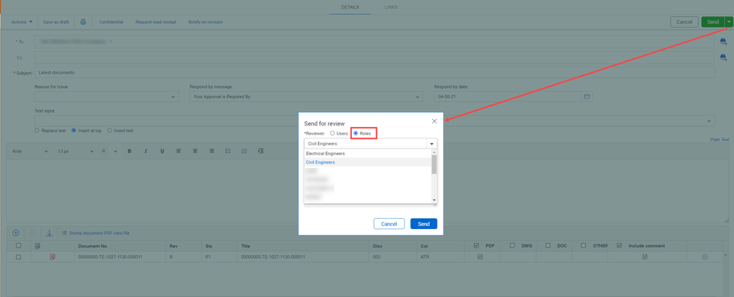Viewport: 734px width, 297px height.
Task: Close the Send for review dialog
Action: point(434,121)
